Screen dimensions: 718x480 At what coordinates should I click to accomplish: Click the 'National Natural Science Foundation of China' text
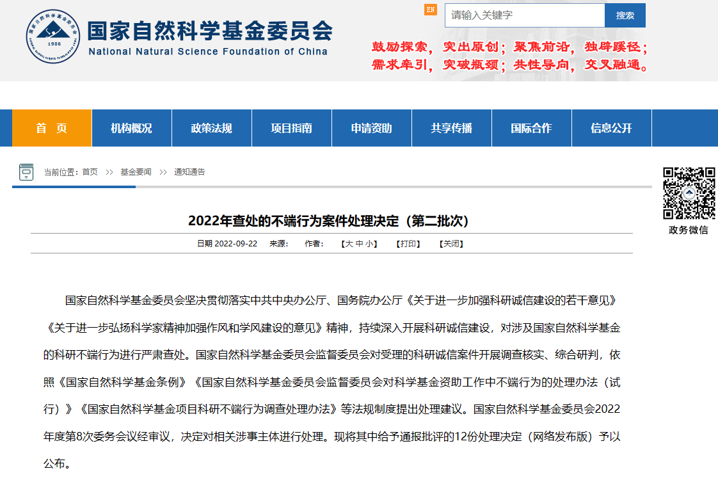tap(209, 52)
